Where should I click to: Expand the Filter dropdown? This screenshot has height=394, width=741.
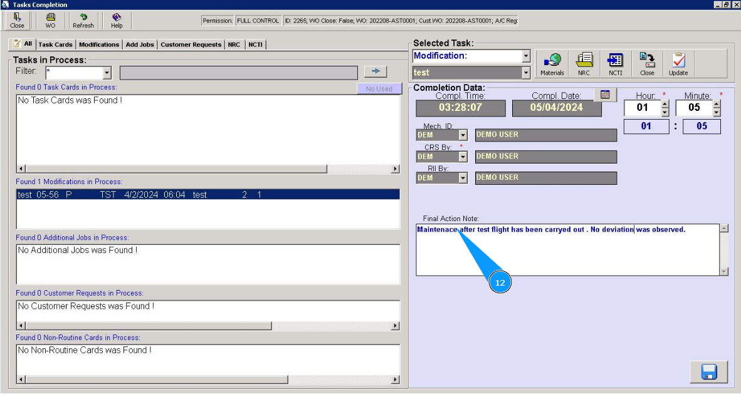coord(107,73)
